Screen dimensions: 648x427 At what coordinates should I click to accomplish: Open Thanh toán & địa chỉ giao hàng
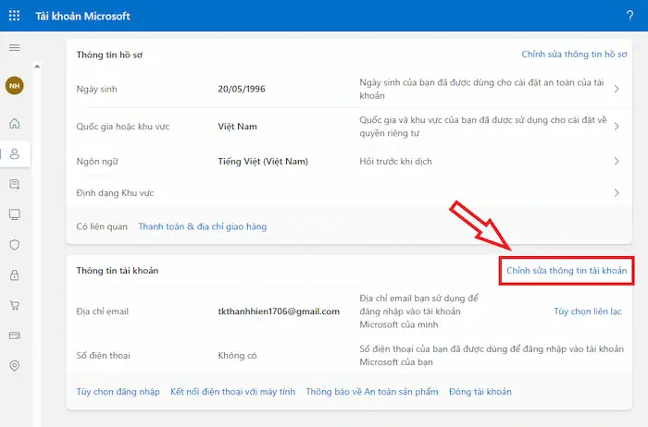pyautogui.click(x=203, y=226)
